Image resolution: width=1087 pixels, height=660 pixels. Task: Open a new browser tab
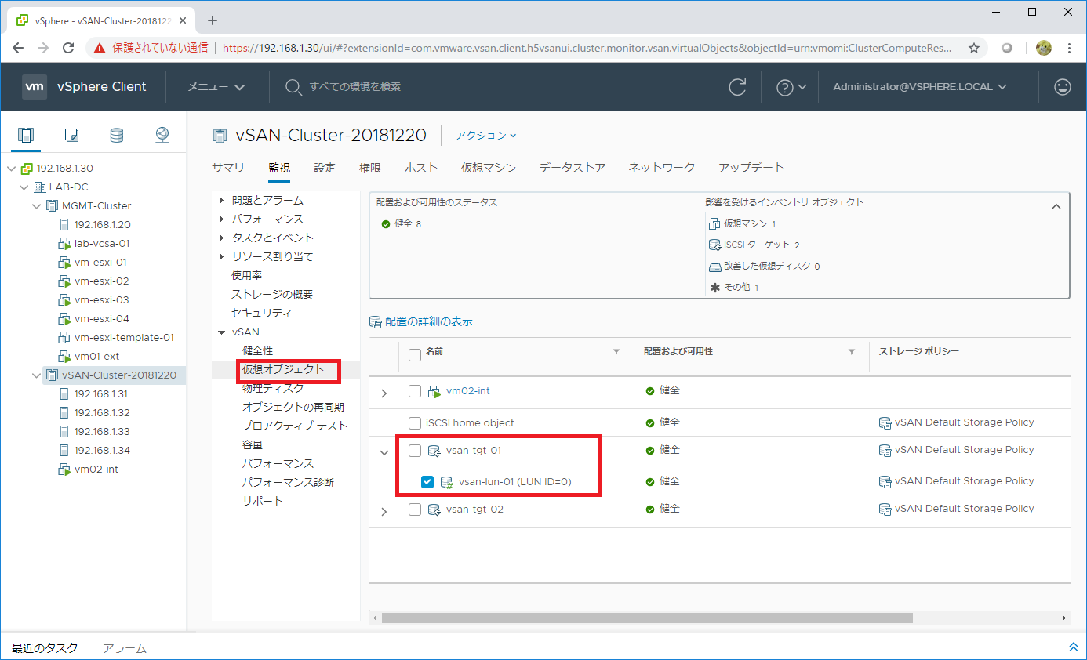click(212, 20)
